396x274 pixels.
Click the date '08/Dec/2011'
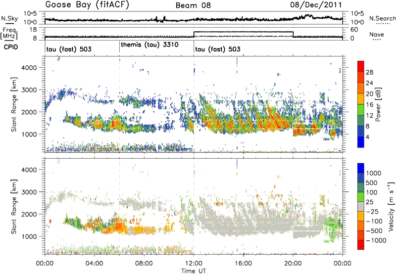pyautogui.click(x=316, y=4)
